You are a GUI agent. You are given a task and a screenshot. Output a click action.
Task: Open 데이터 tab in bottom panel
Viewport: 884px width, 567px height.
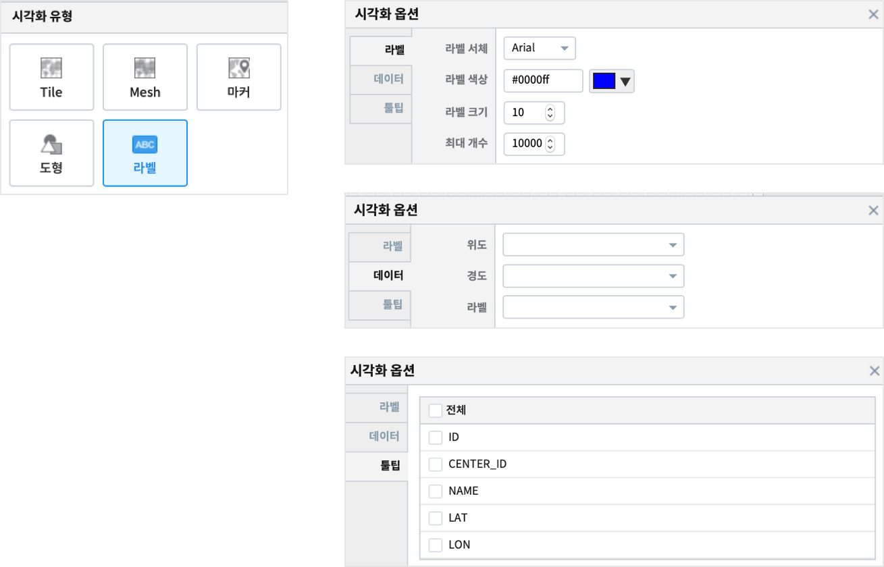click(x=377, y=437)
